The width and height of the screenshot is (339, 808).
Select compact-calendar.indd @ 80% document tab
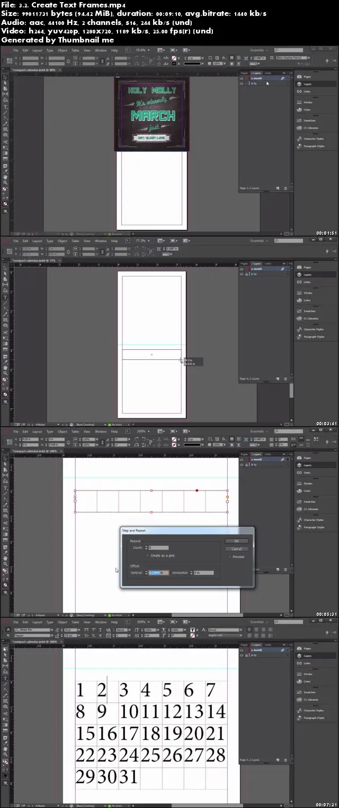click(x=34, y=69)
